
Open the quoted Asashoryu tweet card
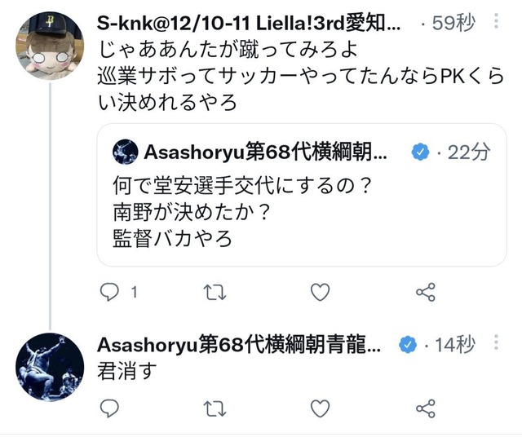tap(302, 195)
